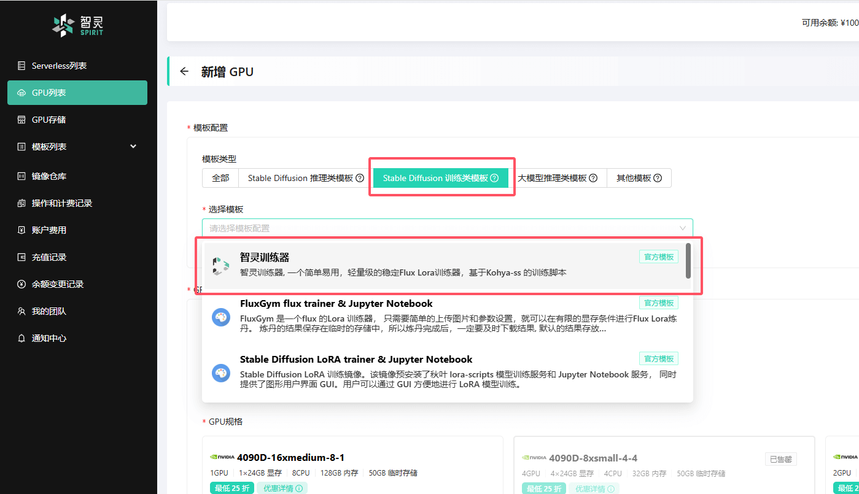Screen dimensions: 859x494
Task: Click the Spirit logo in sidebar
Action: 78,25
